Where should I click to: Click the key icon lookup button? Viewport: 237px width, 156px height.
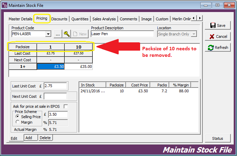(67, 34)
